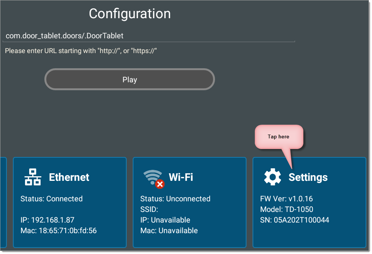
Task: Click the FW Ver: v1.0.16 text
Action: (x=286, y=199)
